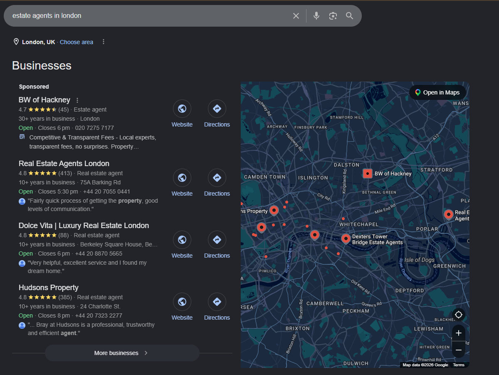Open search by image camera icon
This screenshot has height=375, width=499.
coord(333,16)
